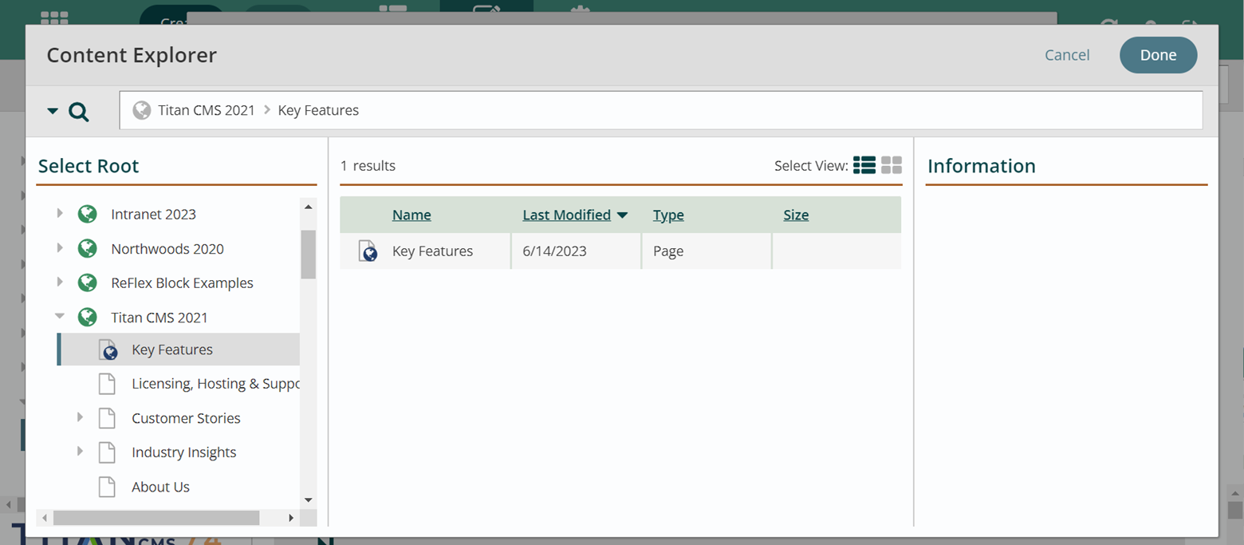Expand the Intranet 2023 tree node
This screenshot has width=1244, height=545.
pos(60,214)
